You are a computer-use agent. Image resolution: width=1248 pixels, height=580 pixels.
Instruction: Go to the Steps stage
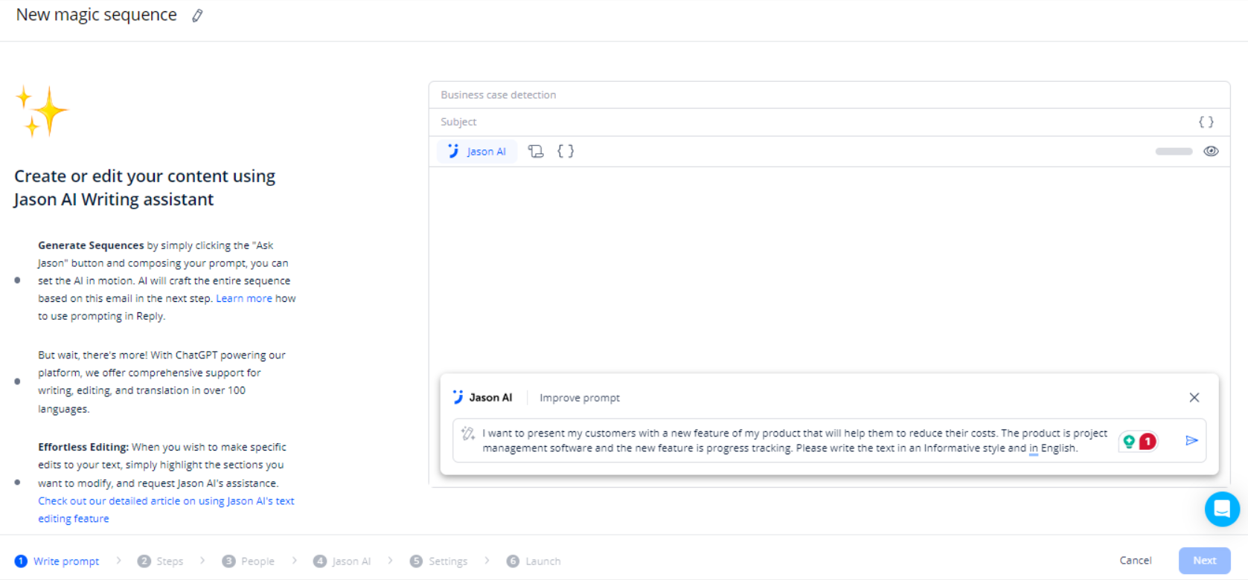click(161, 561)
